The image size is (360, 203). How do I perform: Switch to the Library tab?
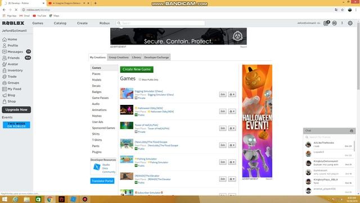tap(136, 58)
